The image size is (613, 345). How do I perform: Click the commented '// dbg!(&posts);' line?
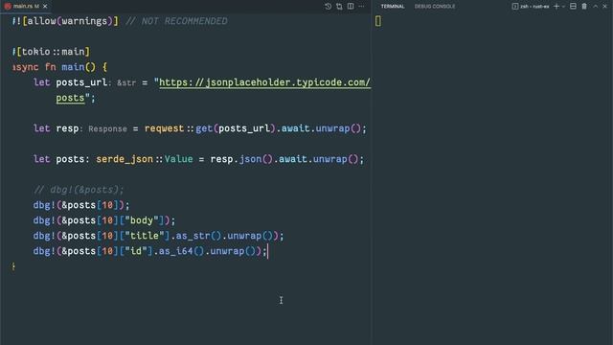tap(79, 190)
